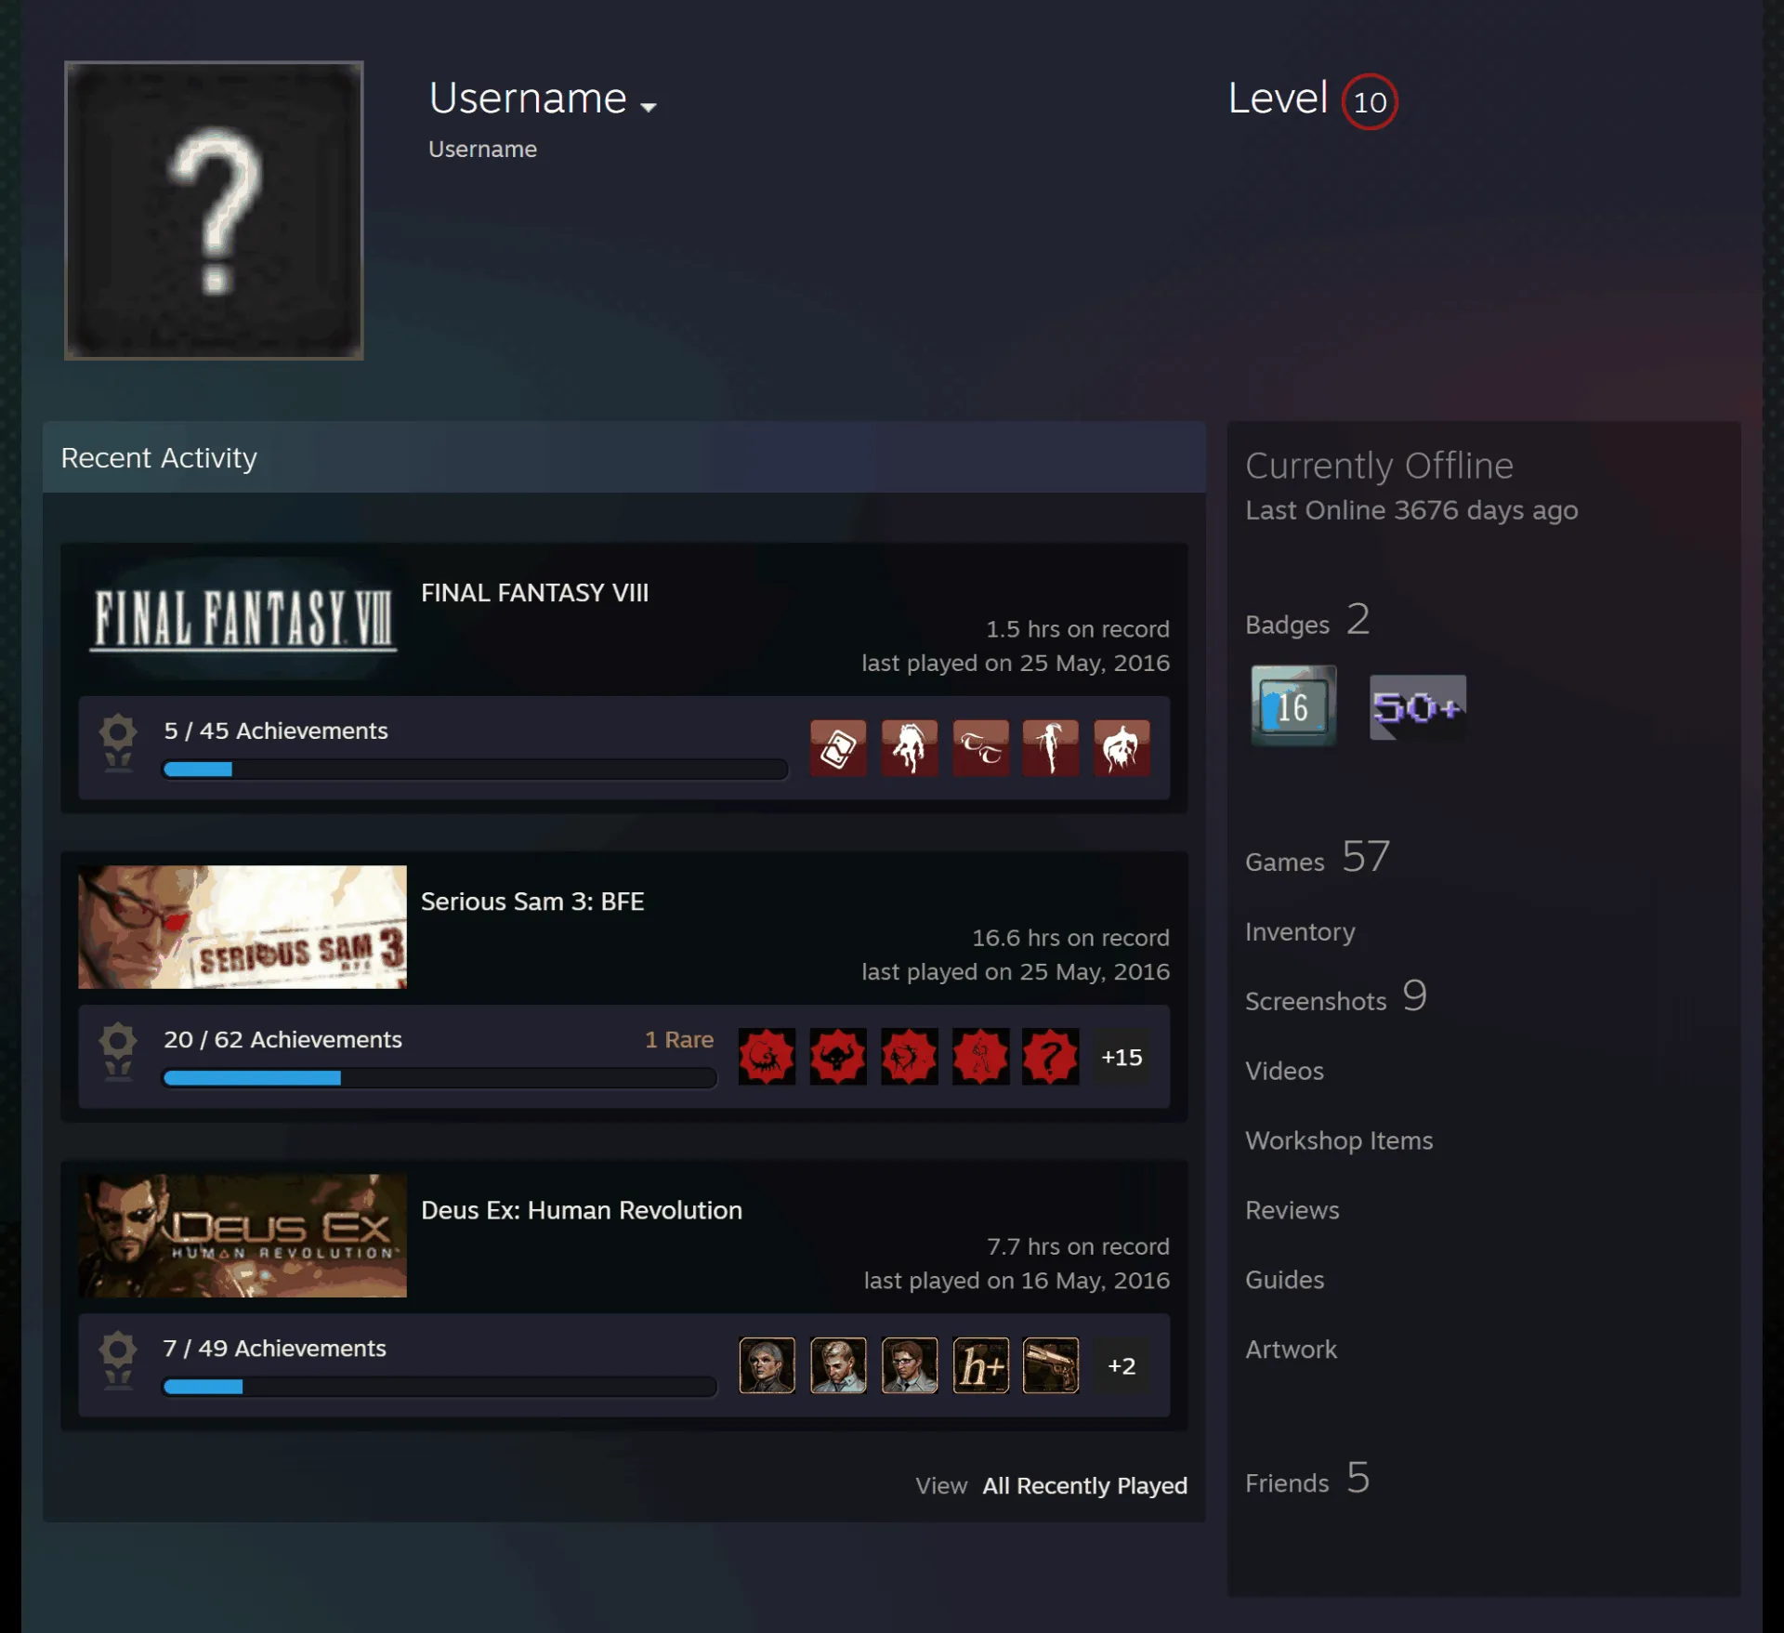Screen dimensions: 1784x1633
Task: Click the Serious Sam 3 achievements progress bar
Action: point(439,1078)
